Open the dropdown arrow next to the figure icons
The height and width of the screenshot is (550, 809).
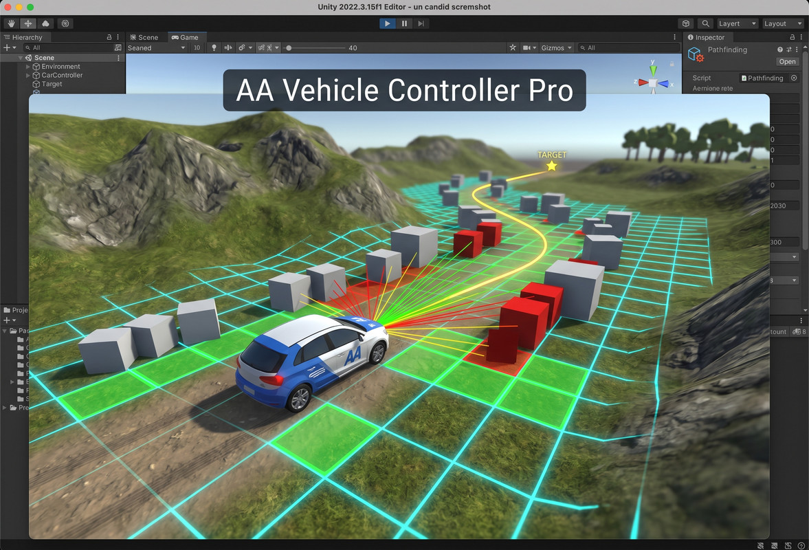click(276, 47)
